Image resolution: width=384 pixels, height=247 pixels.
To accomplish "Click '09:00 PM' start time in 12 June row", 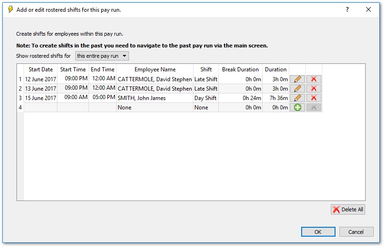I will 73,79.
